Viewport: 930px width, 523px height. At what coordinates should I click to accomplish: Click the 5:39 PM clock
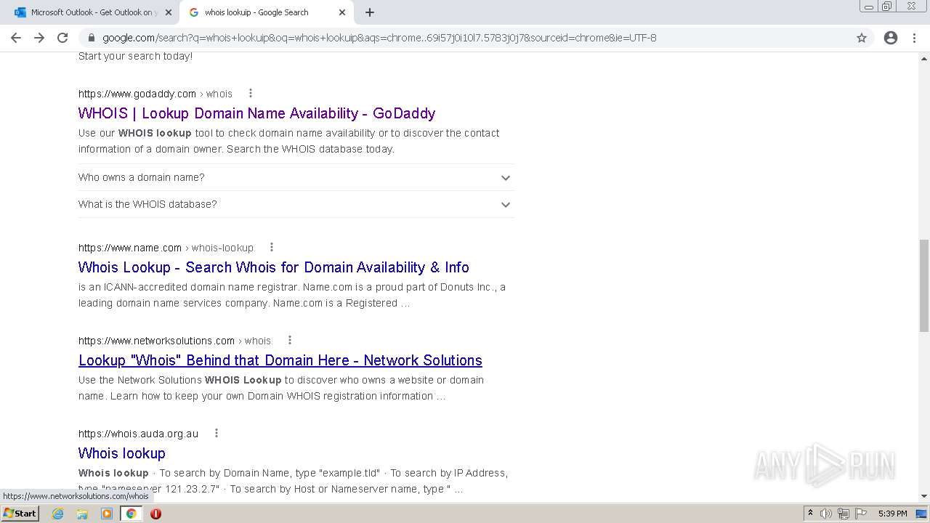click(x=892, y=514)
